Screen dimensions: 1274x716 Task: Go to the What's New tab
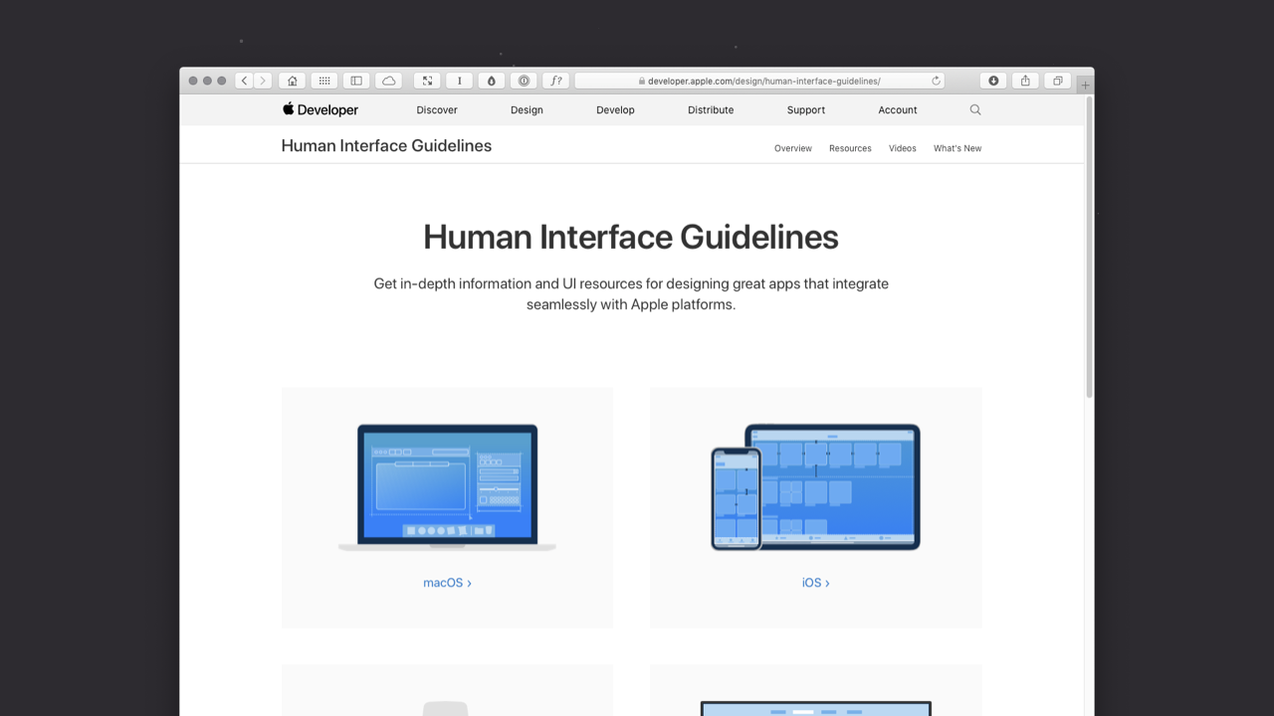pos(957,148)
